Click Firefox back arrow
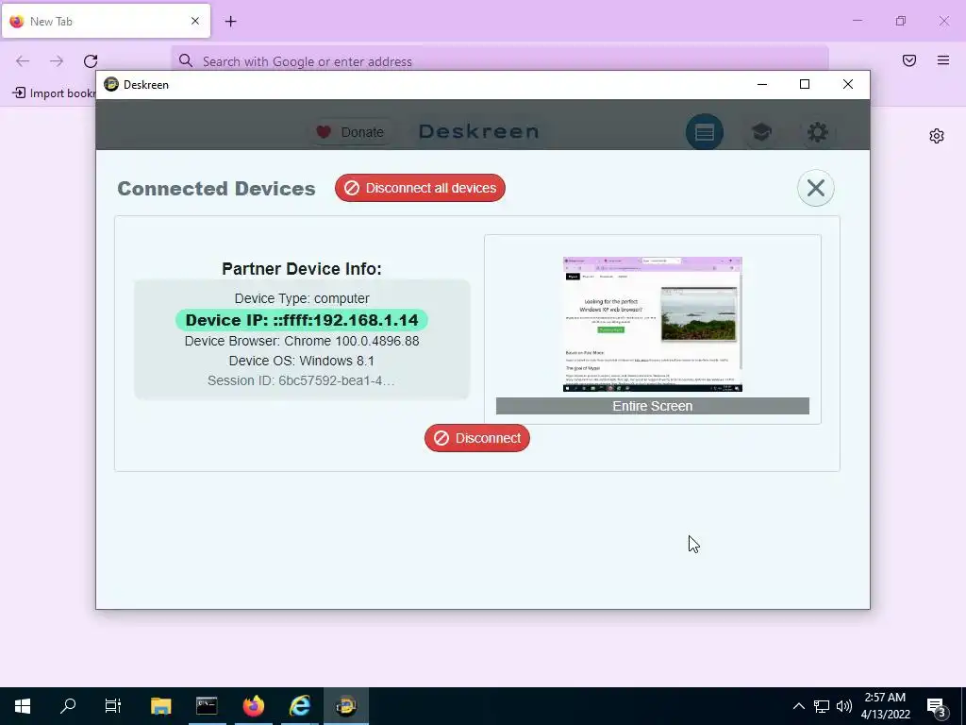 pyautogui.click(x=23, y=61)
